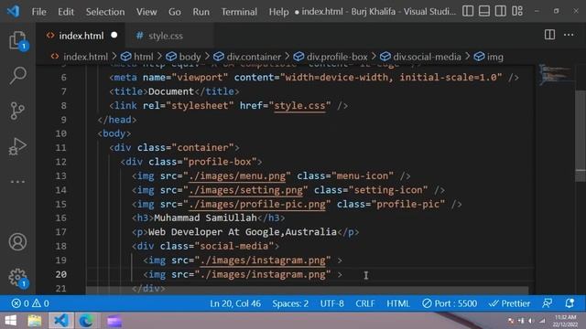
Task: Open Run menu
Action: pyautogui.click(x=201, y=12)
